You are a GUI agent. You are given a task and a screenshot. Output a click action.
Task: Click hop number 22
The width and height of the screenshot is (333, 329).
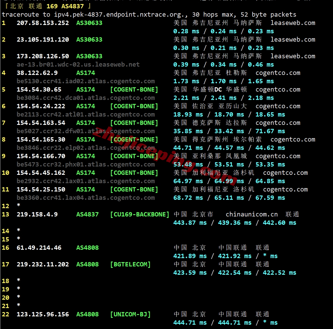tap(5, 314)
